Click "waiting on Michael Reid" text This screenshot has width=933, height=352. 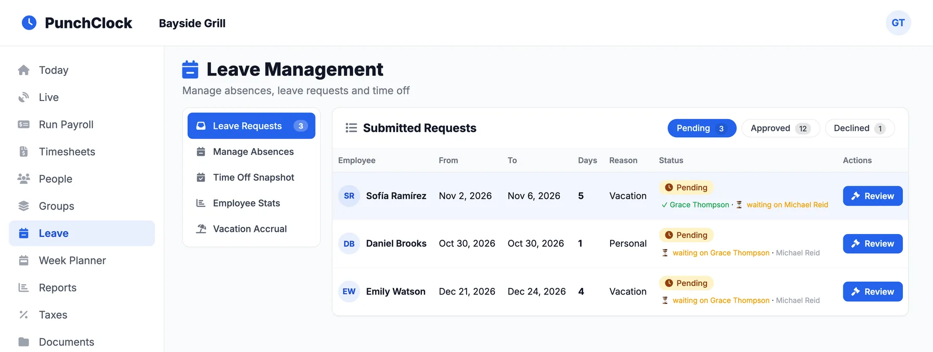[787, 205]
